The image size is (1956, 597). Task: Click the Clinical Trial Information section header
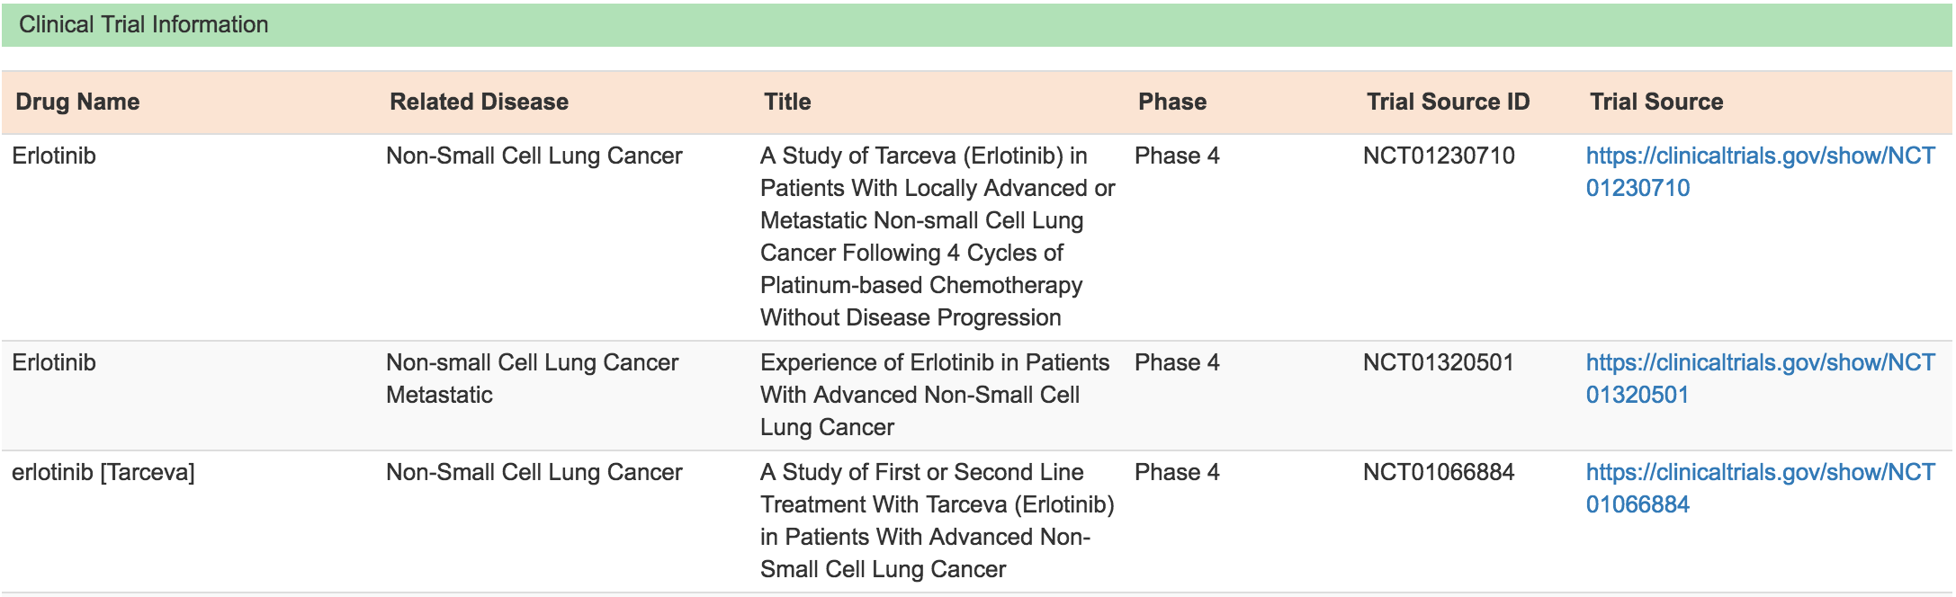977,25
